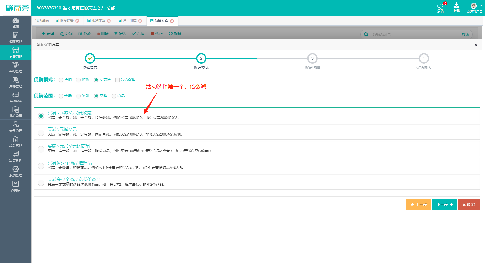Close the 批发订单 tab
Image resolution: width=485 pixels, height=263 pixels.
pyautogui.click(x=109, y=21)
